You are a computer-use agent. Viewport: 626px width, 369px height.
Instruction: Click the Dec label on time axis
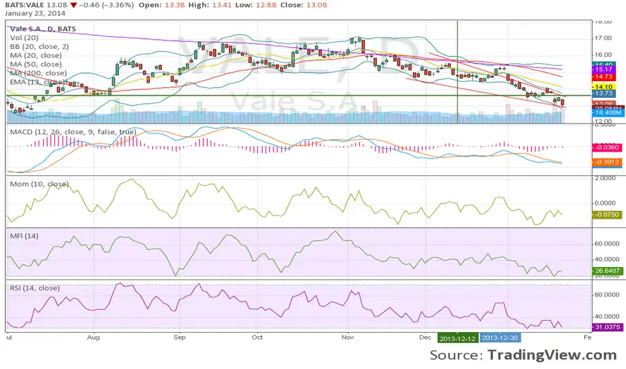(x=426, y=337)
